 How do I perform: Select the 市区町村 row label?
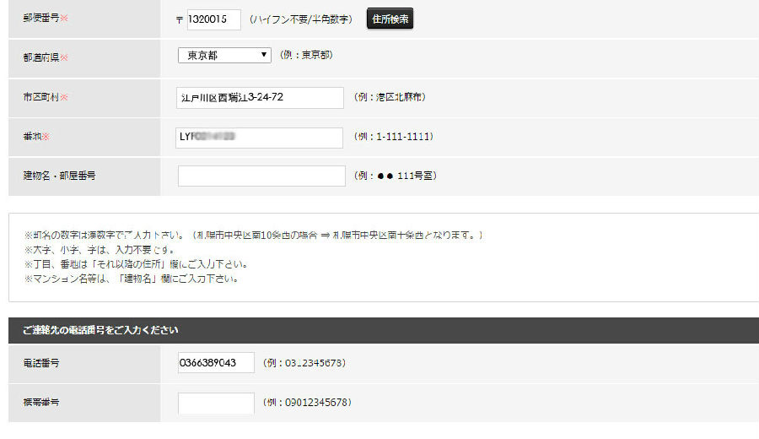[x=46, y=97]
